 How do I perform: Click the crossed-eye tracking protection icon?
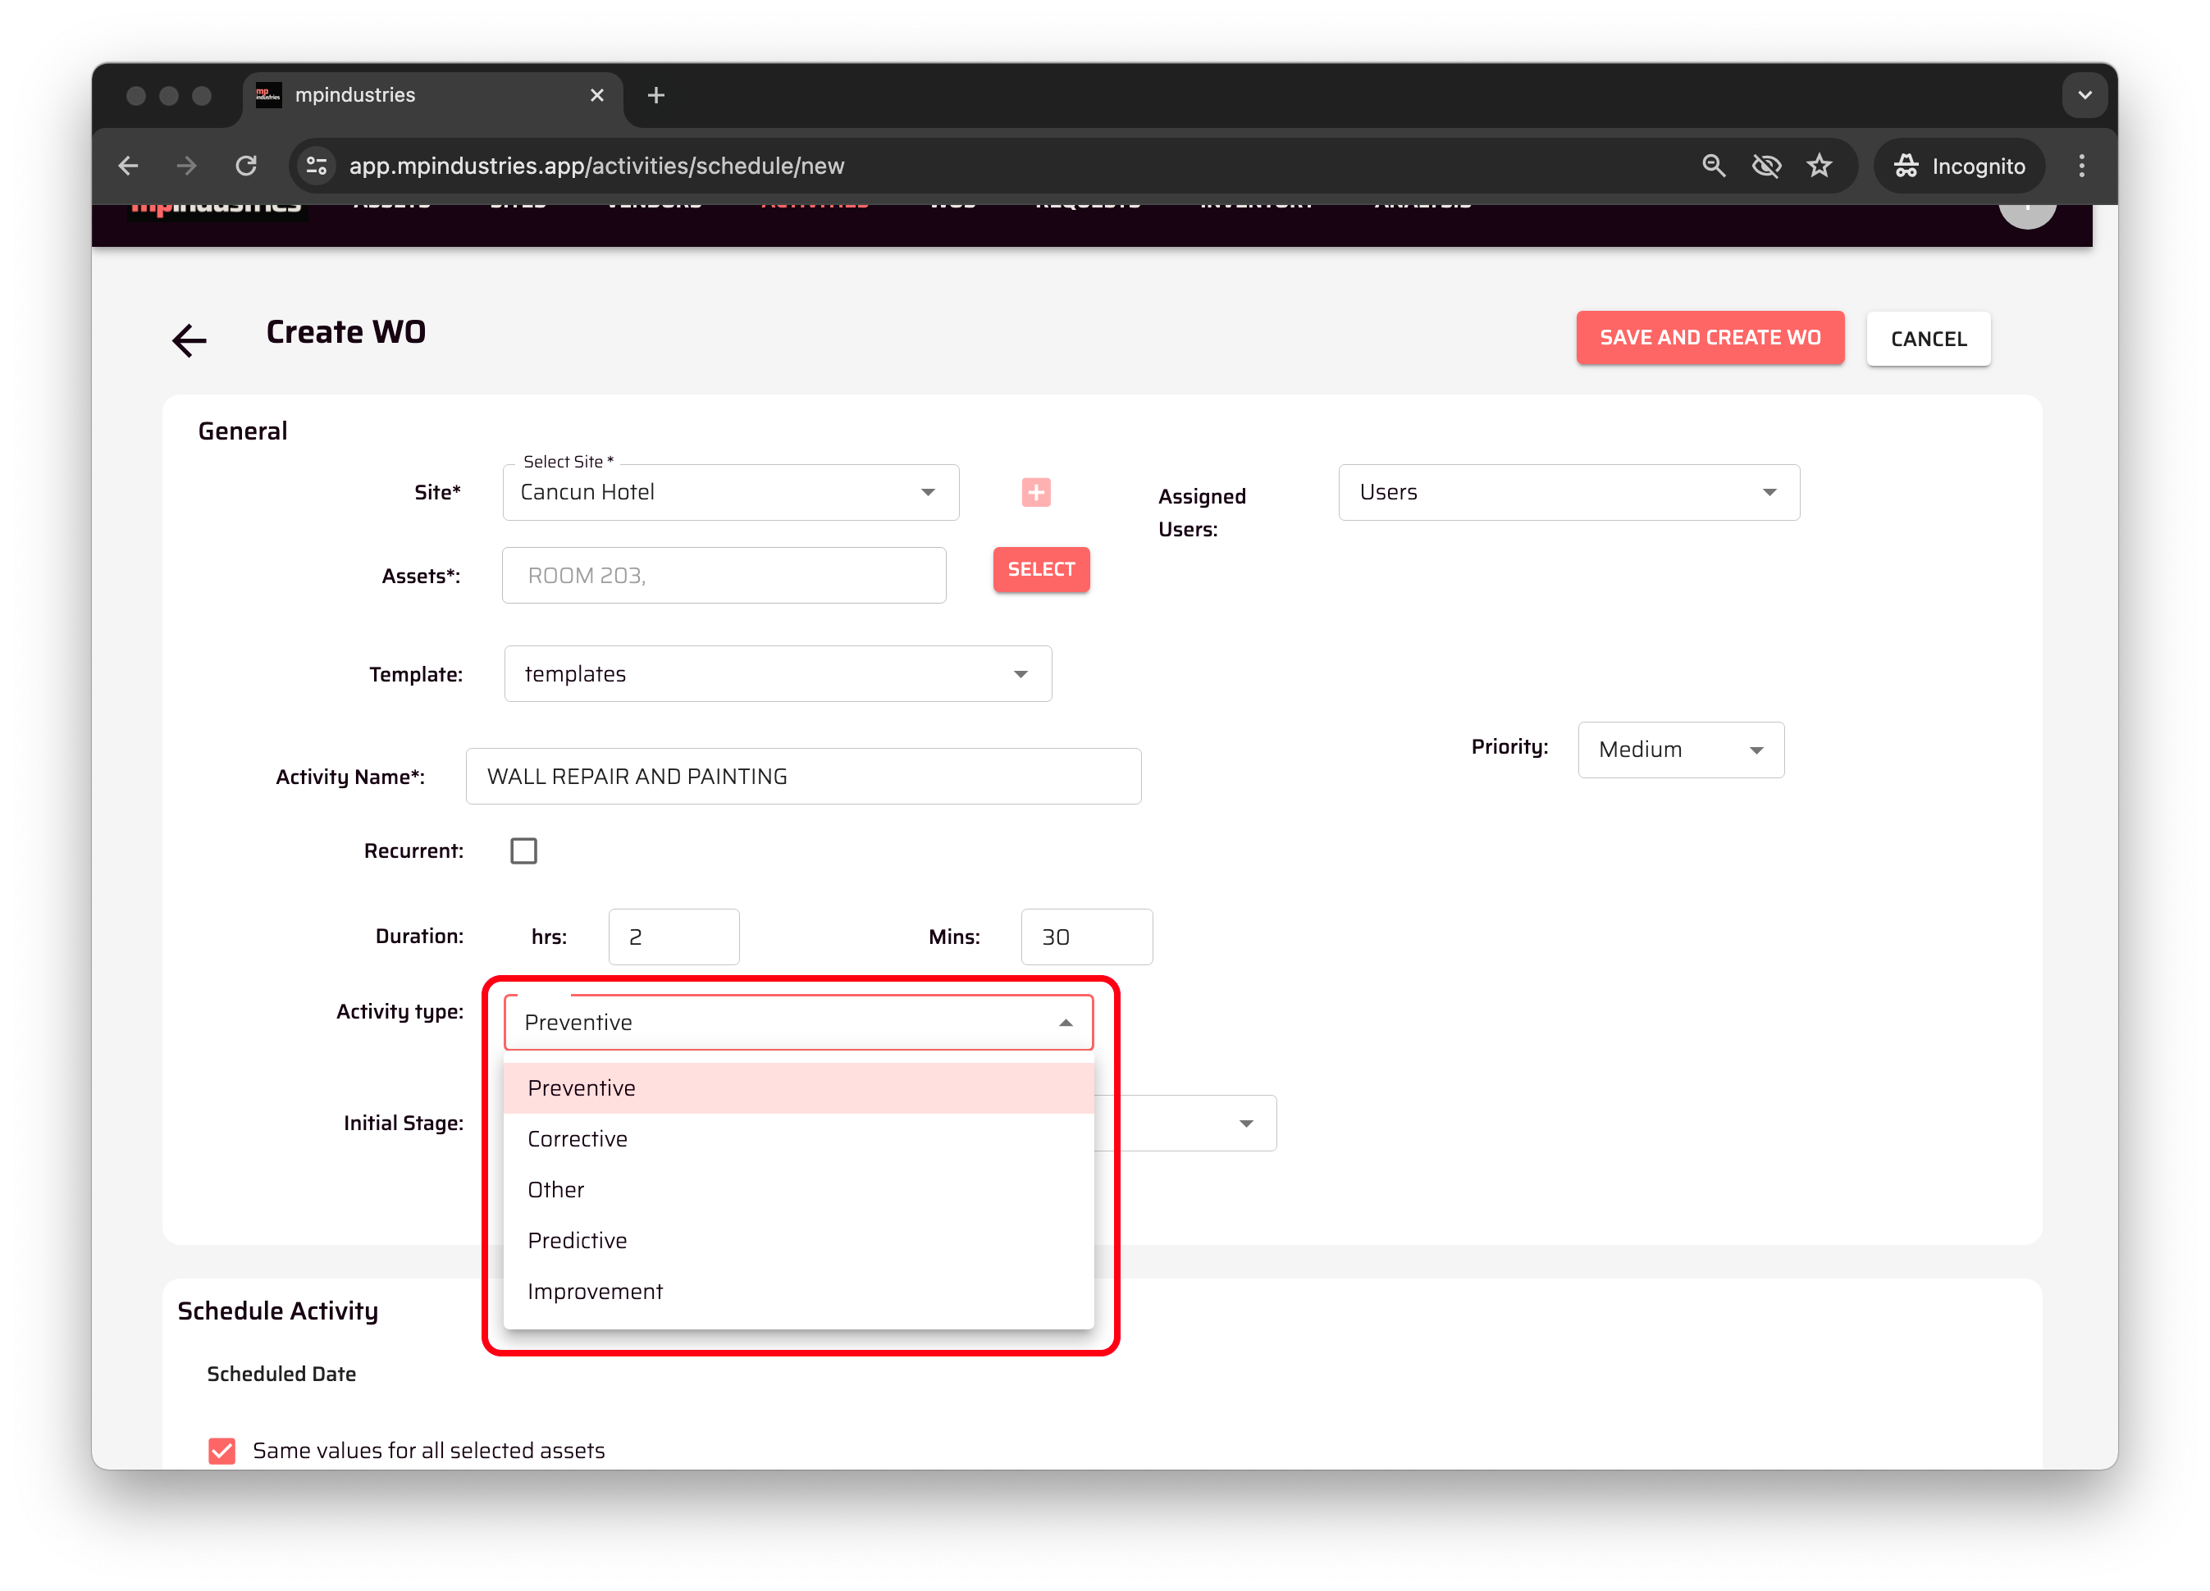tap(1765, 166)
